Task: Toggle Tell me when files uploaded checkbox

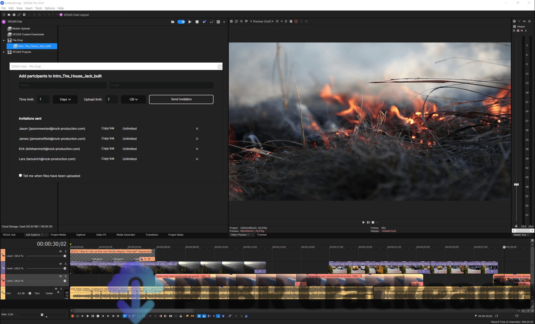Action: (x=21, y=175)
